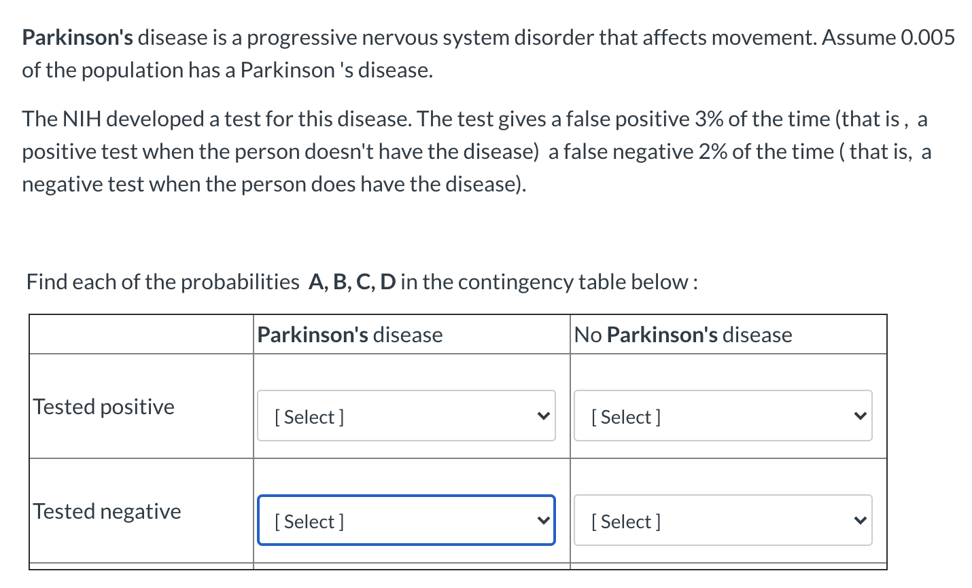972x588 pixels.
Task: Click chevron arrow in Tested positive No Parkinson's select
Action: [859, 416]
